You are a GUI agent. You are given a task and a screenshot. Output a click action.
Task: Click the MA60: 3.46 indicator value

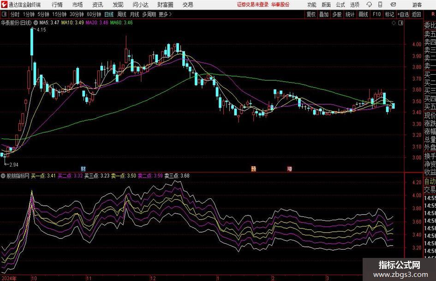[x=121, y=23]
